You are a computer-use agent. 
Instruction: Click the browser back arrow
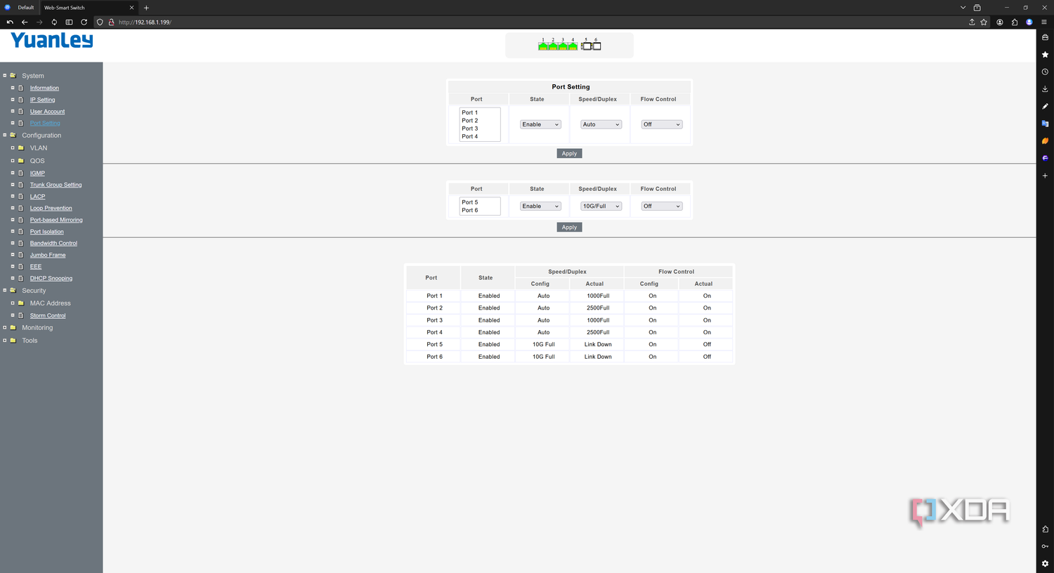coord(25,22)
